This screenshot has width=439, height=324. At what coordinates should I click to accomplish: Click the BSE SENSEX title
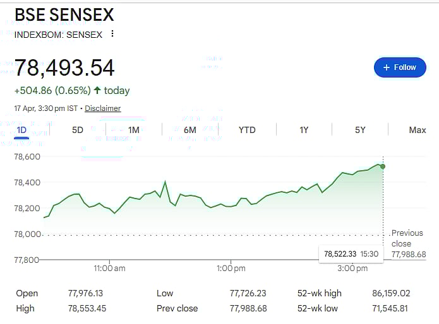click(x=64, y=14)
